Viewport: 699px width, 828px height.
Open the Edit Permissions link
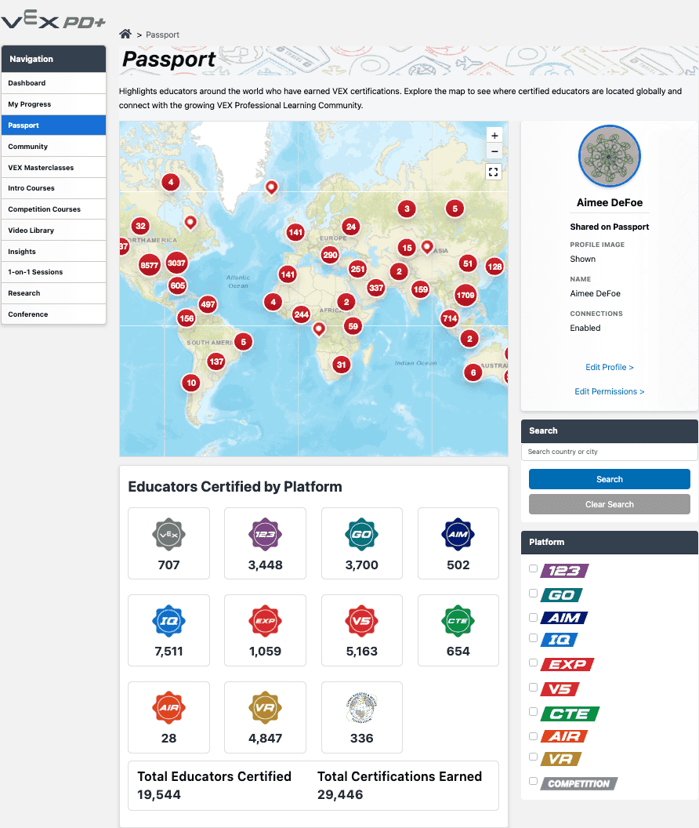click(609, 391)
